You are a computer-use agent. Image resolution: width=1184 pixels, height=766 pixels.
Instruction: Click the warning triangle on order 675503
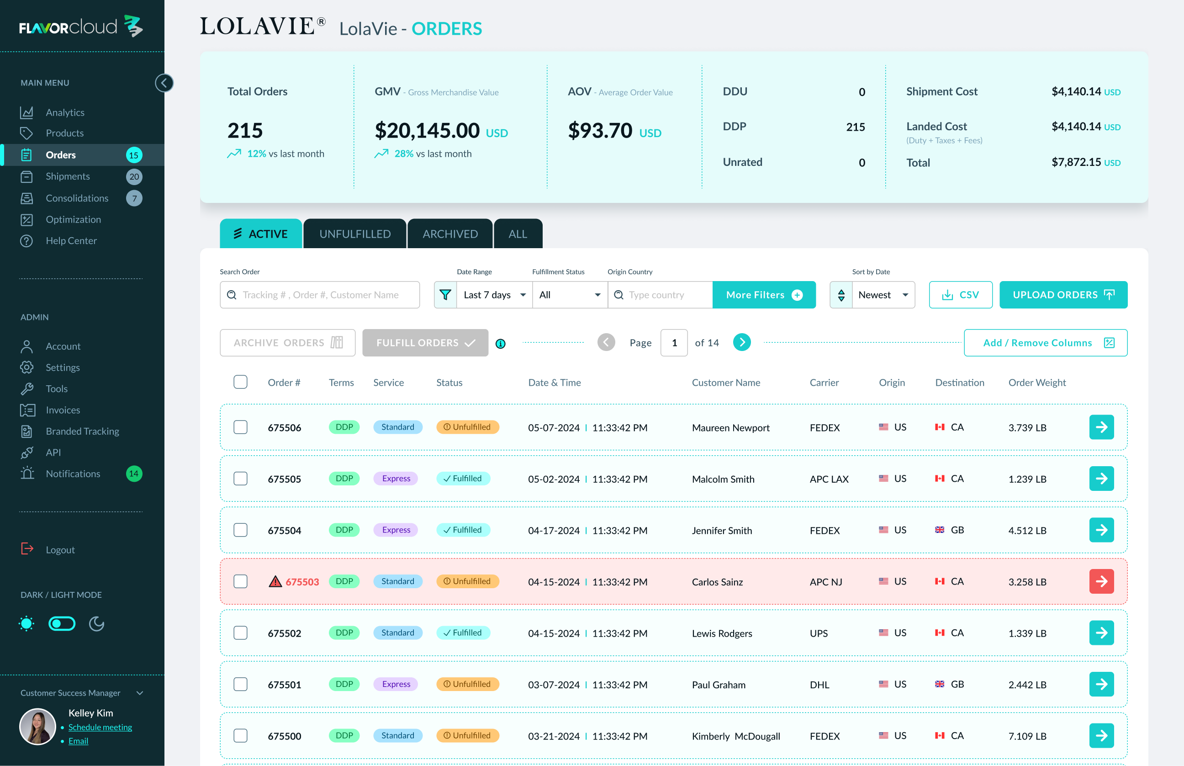pos(275,581)
